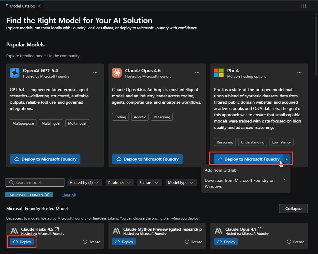Click the Clear All link
Screen dimensions: 318x254
(68, 195)
